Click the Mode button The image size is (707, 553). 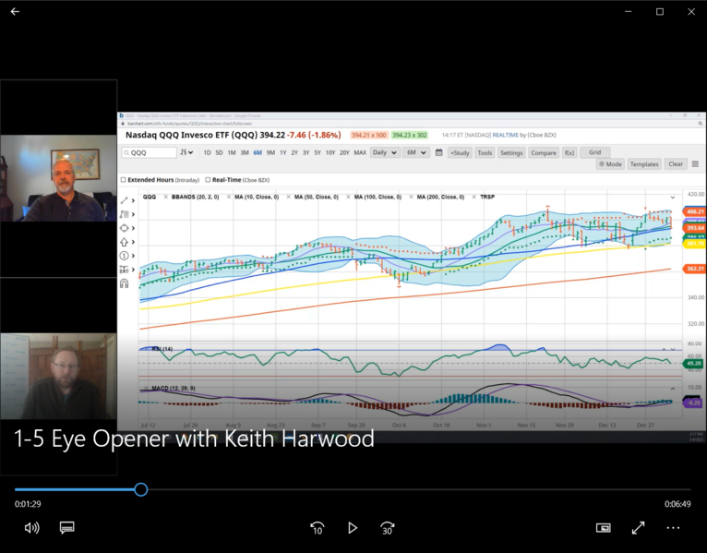click(x=610, y=164)
